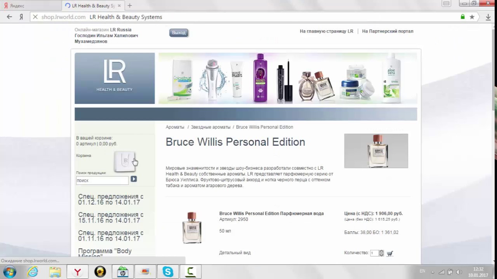Viewport: 497px width, 279px height.
Task: Open the small Bruce Willis perfume product thumbnail
Action: pyautogui.click(x=192, y=227)
